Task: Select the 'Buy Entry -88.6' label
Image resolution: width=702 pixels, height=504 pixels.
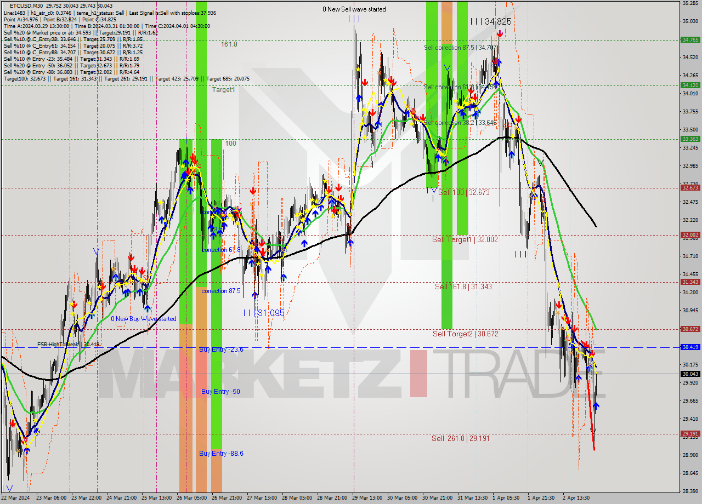Action: [x=221, y=453]
